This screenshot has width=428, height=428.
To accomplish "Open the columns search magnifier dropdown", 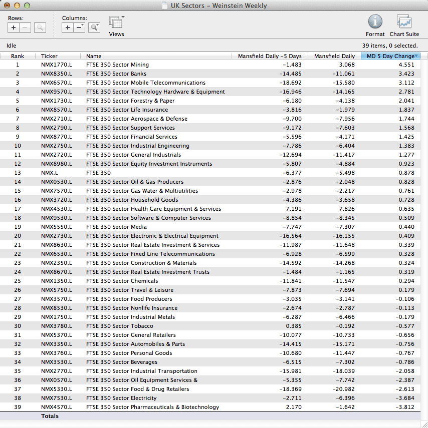I will pos(94,28).
